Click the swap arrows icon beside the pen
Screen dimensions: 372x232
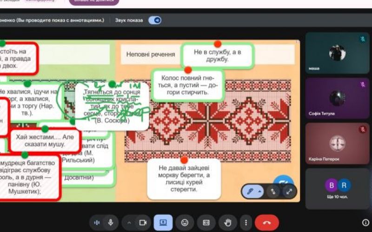pos(273,191)
